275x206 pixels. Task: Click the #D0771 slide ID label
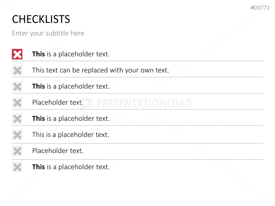pos(260,8)
